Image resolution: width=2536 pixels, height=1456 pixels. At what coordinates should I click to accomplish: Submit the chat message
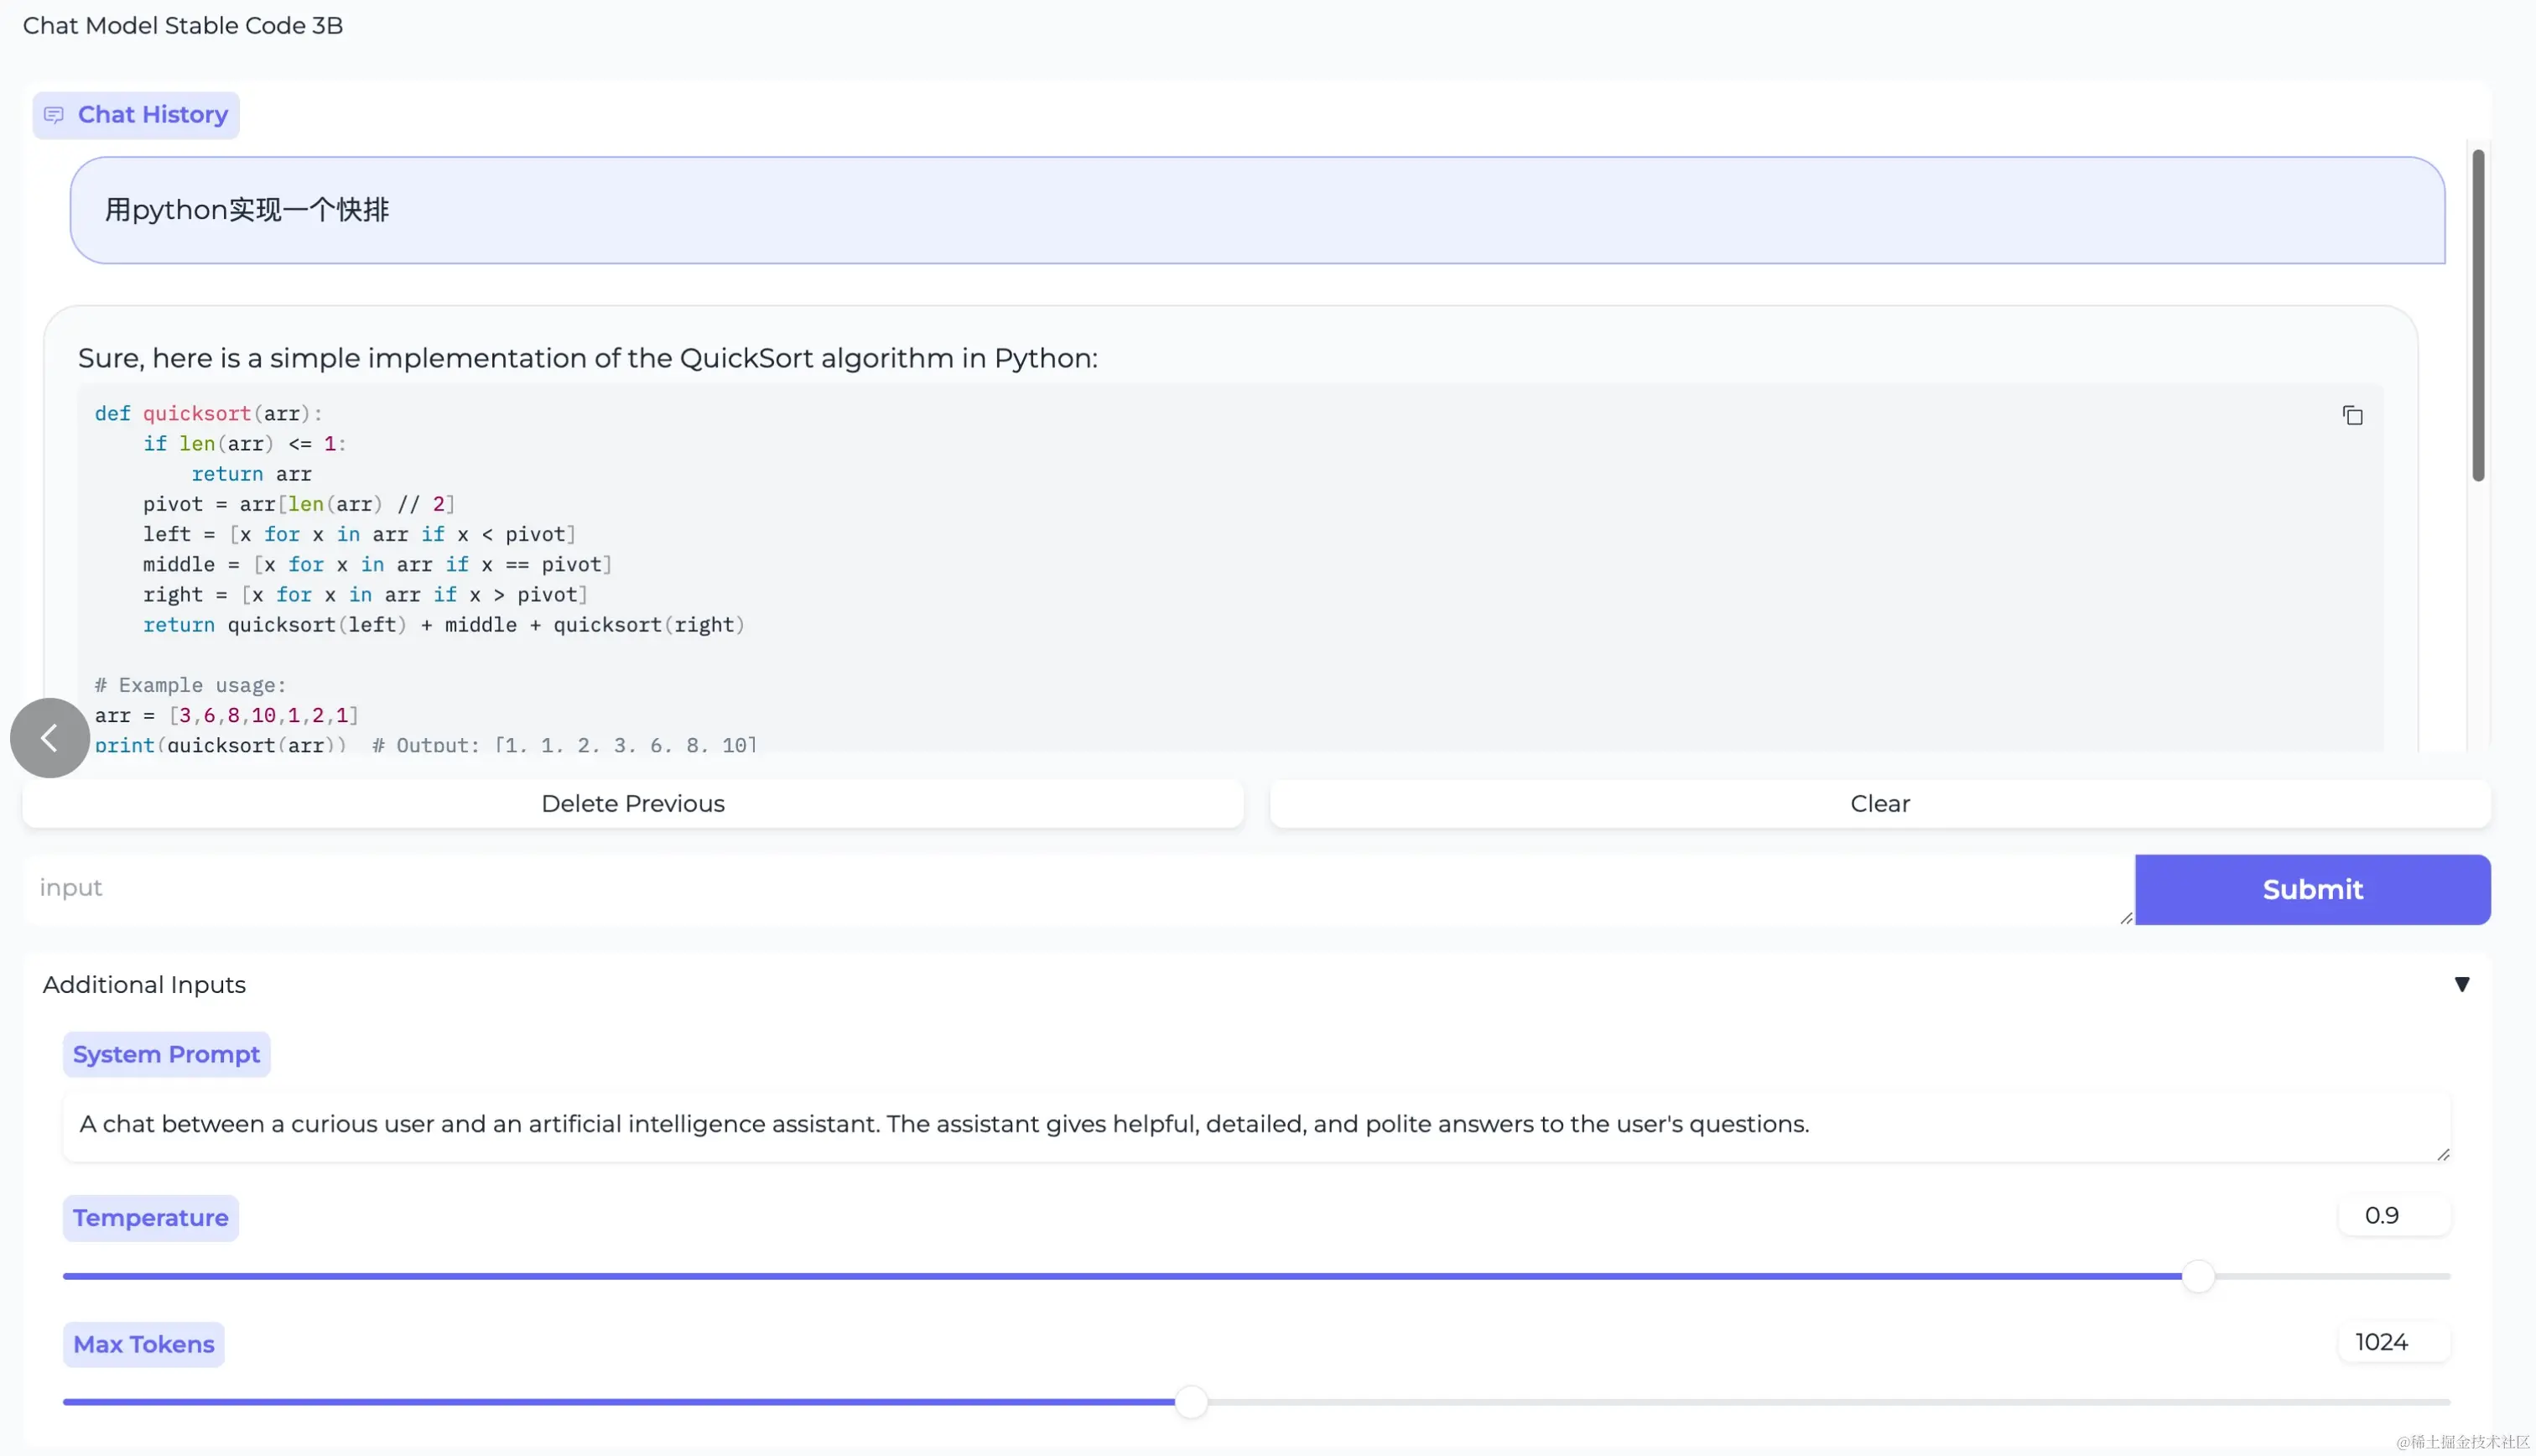coord(2312,889)
